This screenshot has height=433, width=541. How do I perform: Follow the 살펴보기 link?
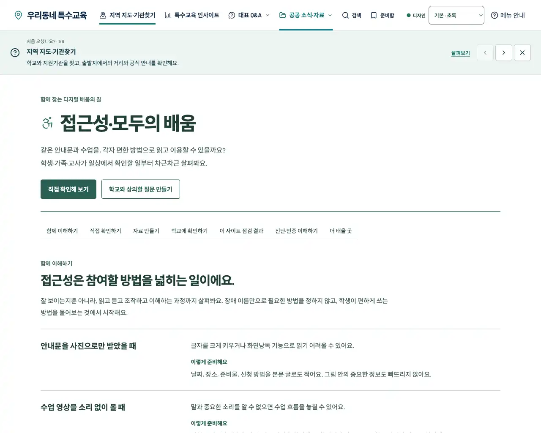[x=460, y=53]
